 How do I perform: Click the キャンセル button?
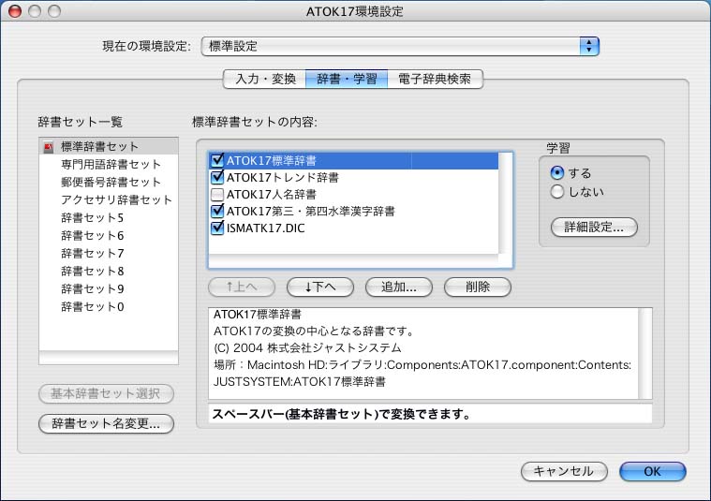[x=564, y=472]
